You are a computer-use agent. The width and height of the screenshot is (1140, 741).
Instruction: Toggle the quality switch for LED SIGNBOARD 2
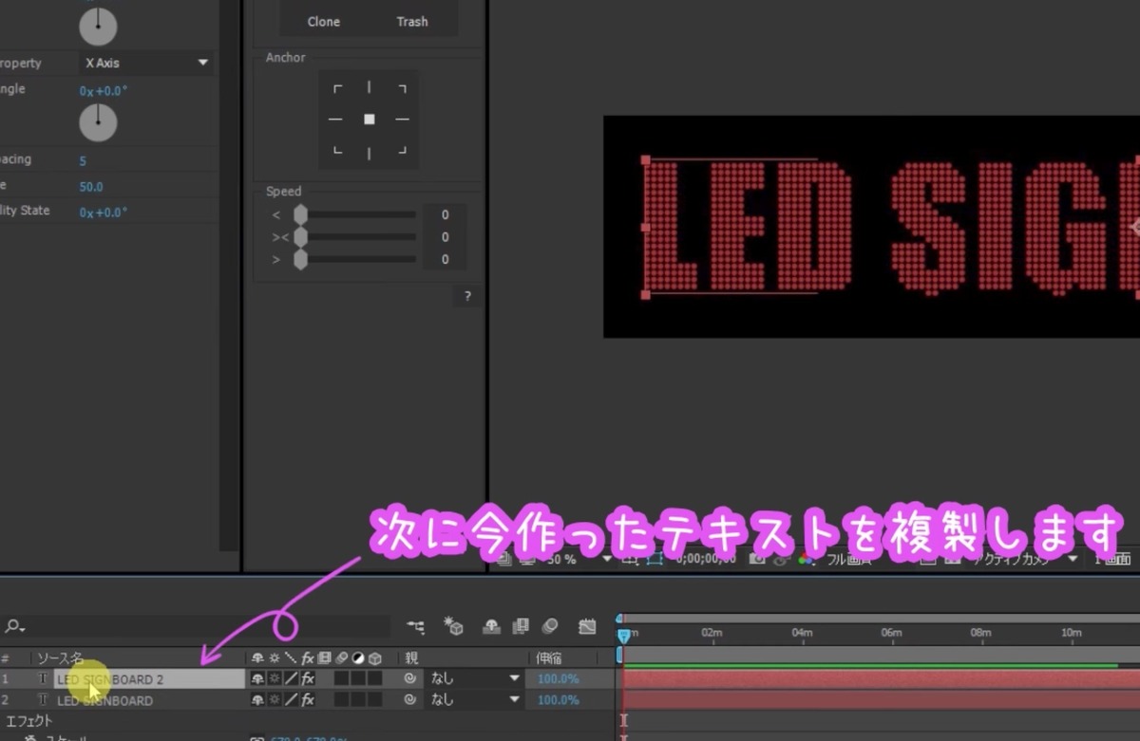click(275, 677)
